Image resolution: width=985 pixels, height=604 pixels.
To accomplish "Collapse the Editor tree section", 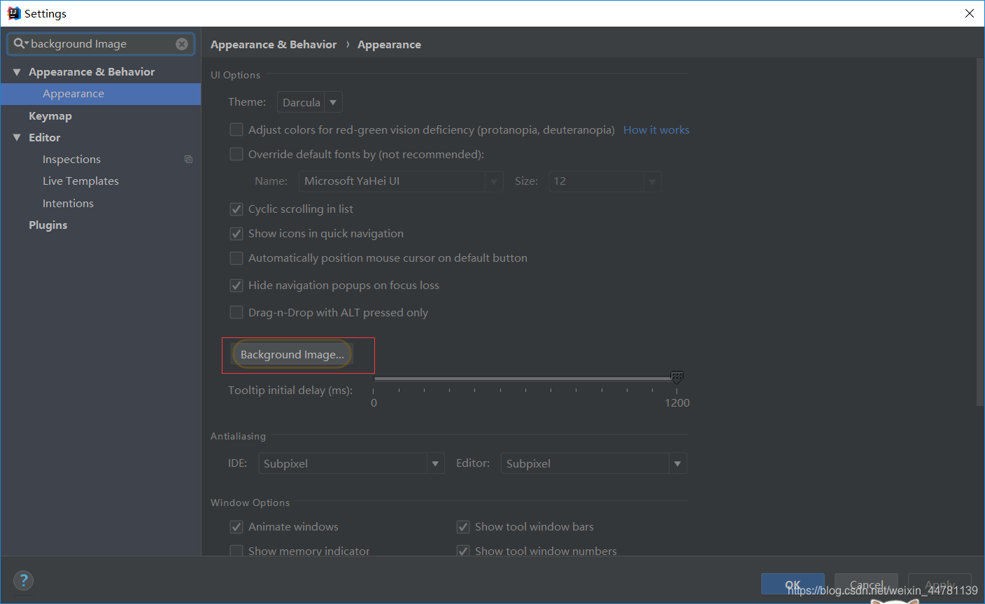I will point(17,137).
